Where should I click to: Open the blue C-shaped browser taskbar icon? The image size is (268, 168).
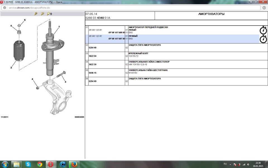[63, 164]
